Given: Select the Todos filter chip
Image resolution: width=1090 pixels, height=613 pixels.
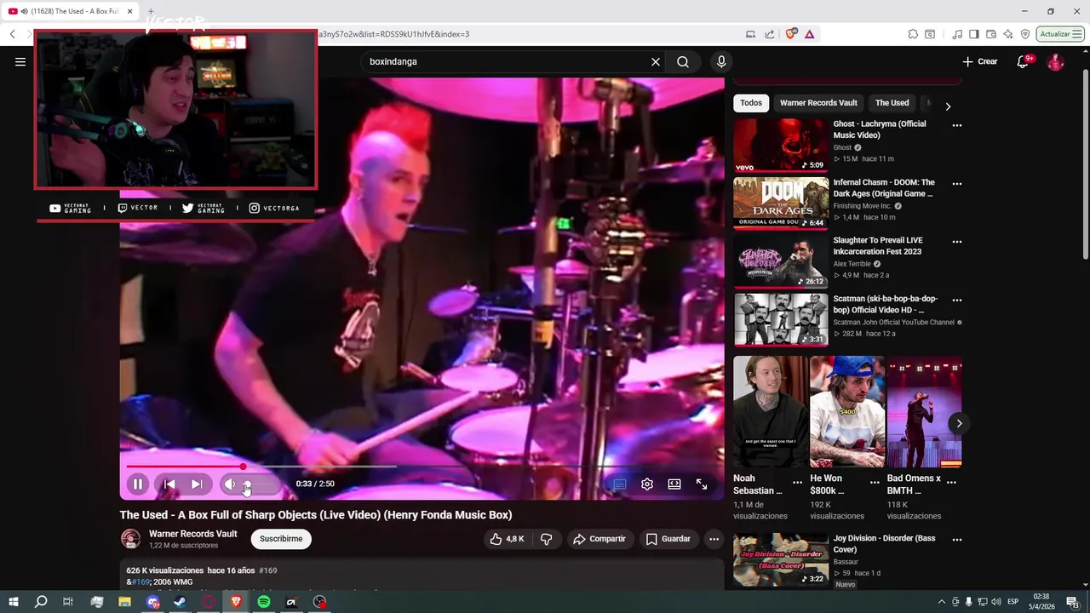Looking at the screenshot, I should (x=751, y=103).
